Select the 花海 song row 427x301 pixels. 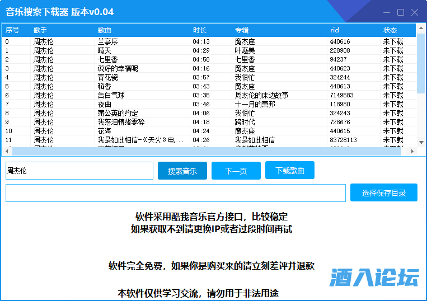[x=105, y=131]
